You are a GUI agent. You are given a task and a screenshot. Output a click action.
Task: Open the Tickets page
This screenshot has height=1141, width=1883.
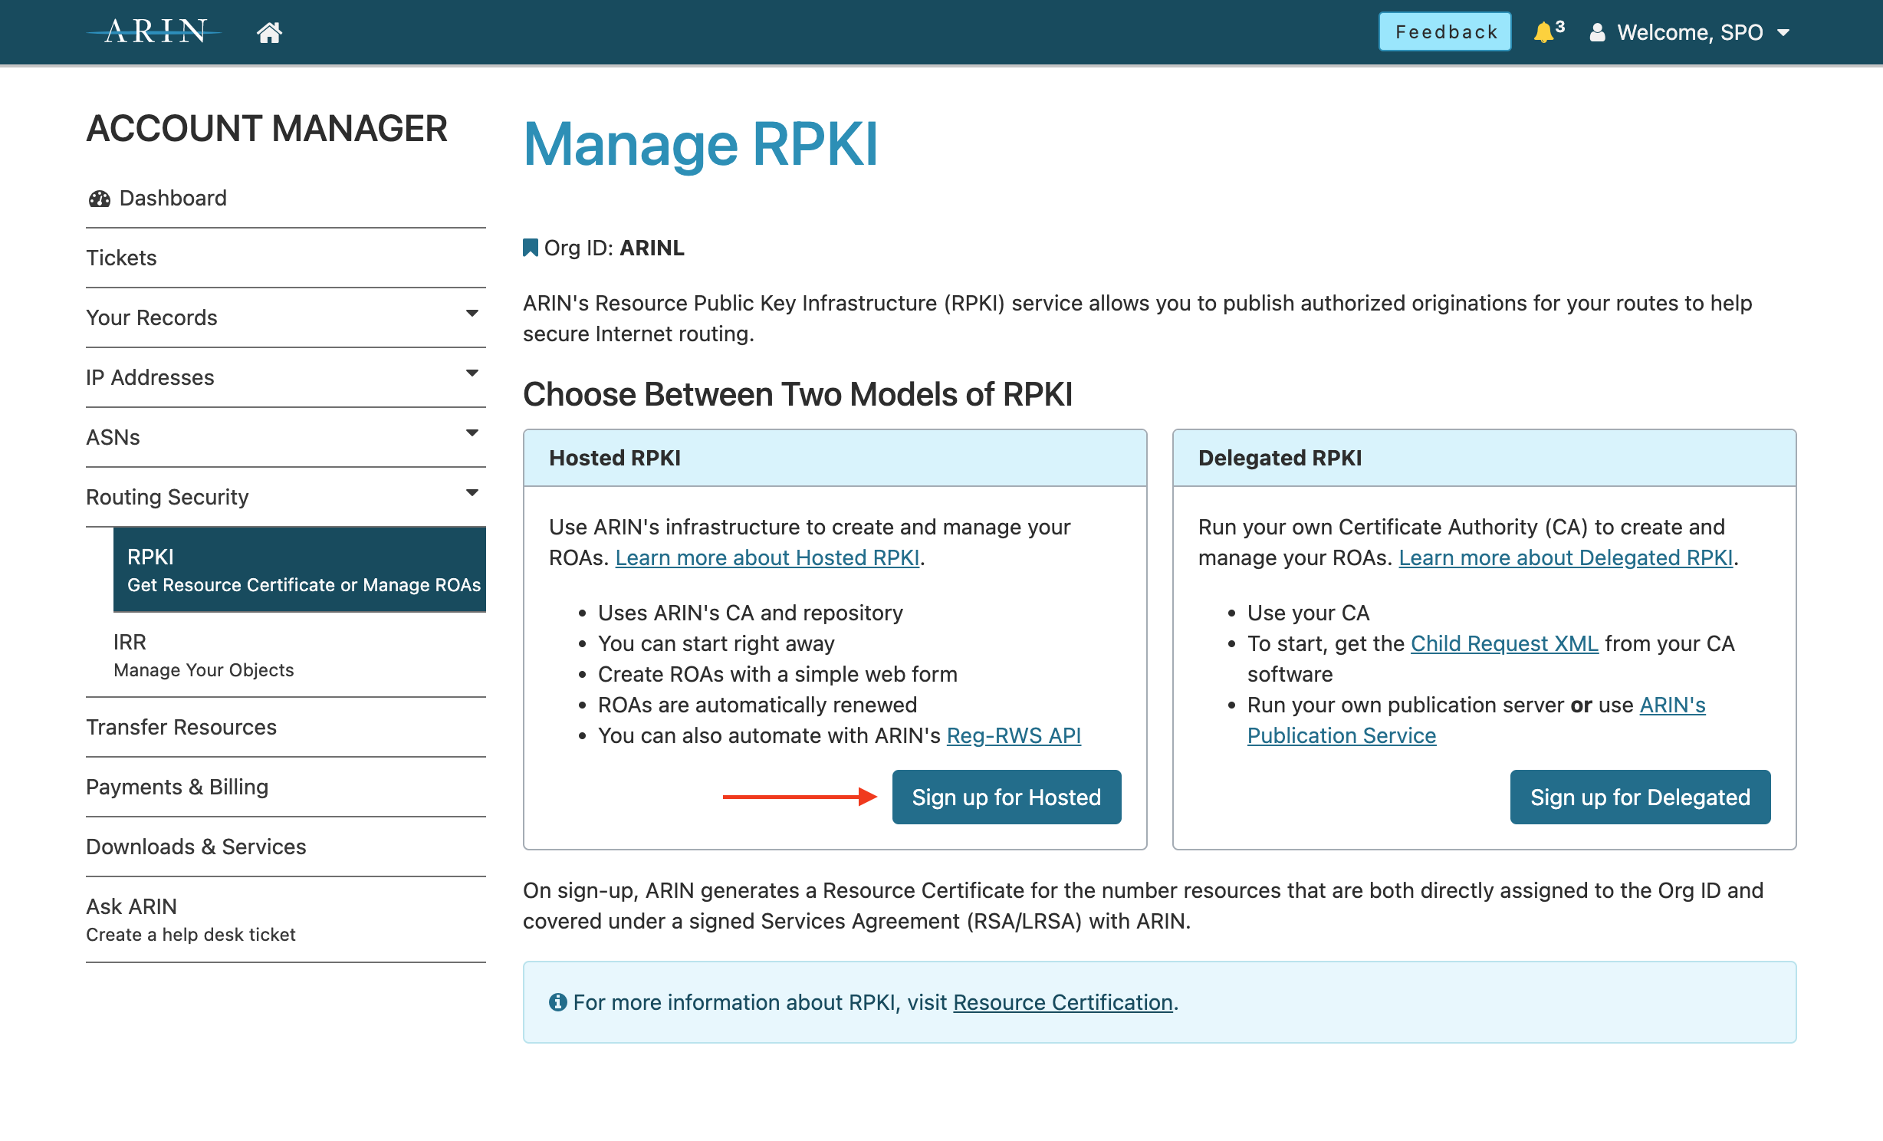click(x=285, y=258)
